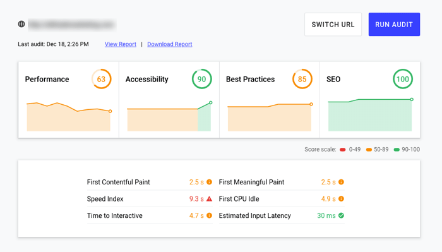Click the orange 50-89 score scale marker

[369, 150]
